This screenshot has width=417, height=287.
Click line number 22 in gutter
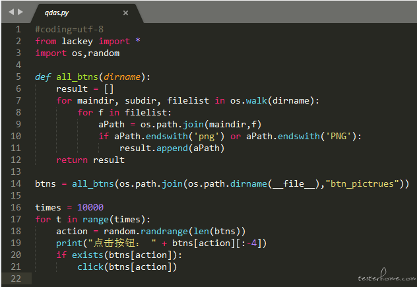16,279
